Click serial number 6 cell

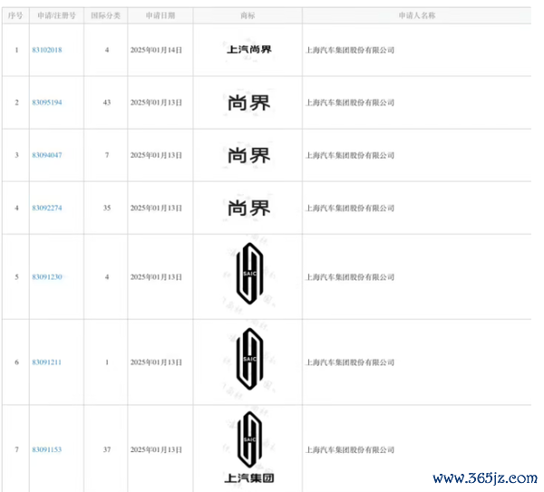[16, 362]
